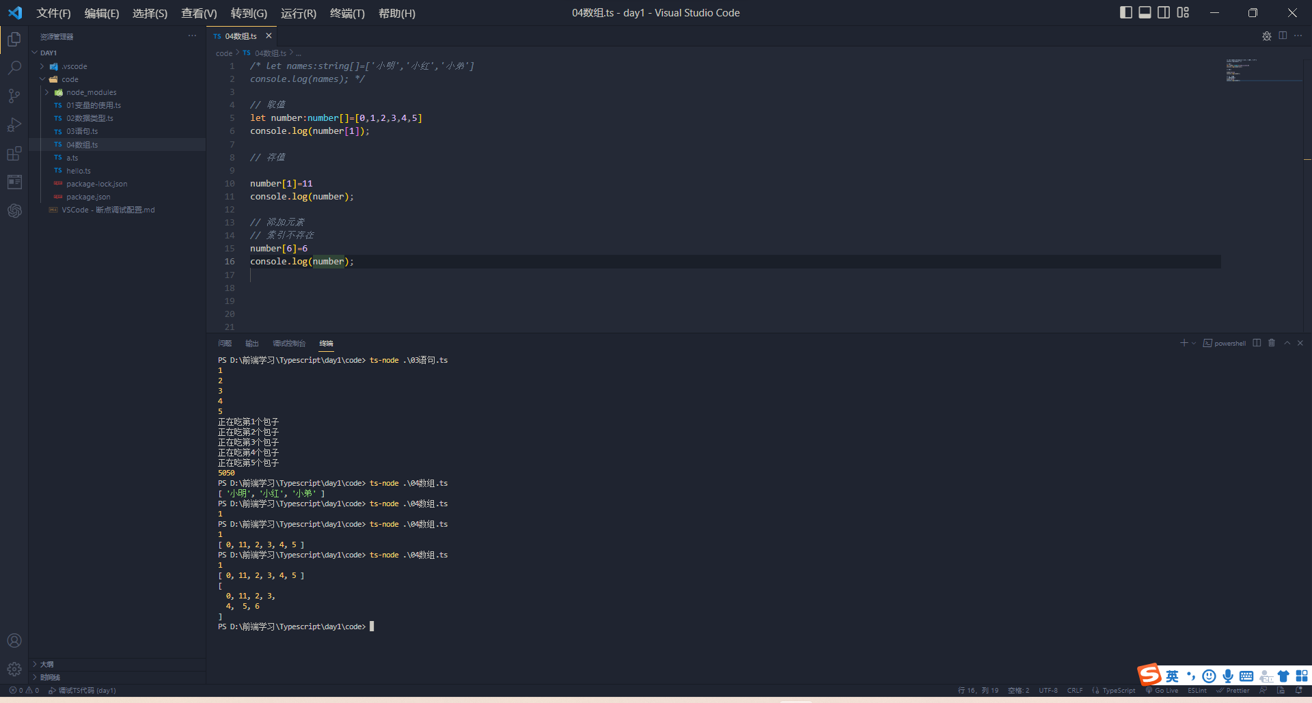The height and width of the screenshot is (703, 1312).
Task: Open the Manage settings gear icon
Action: click(14, 669)
